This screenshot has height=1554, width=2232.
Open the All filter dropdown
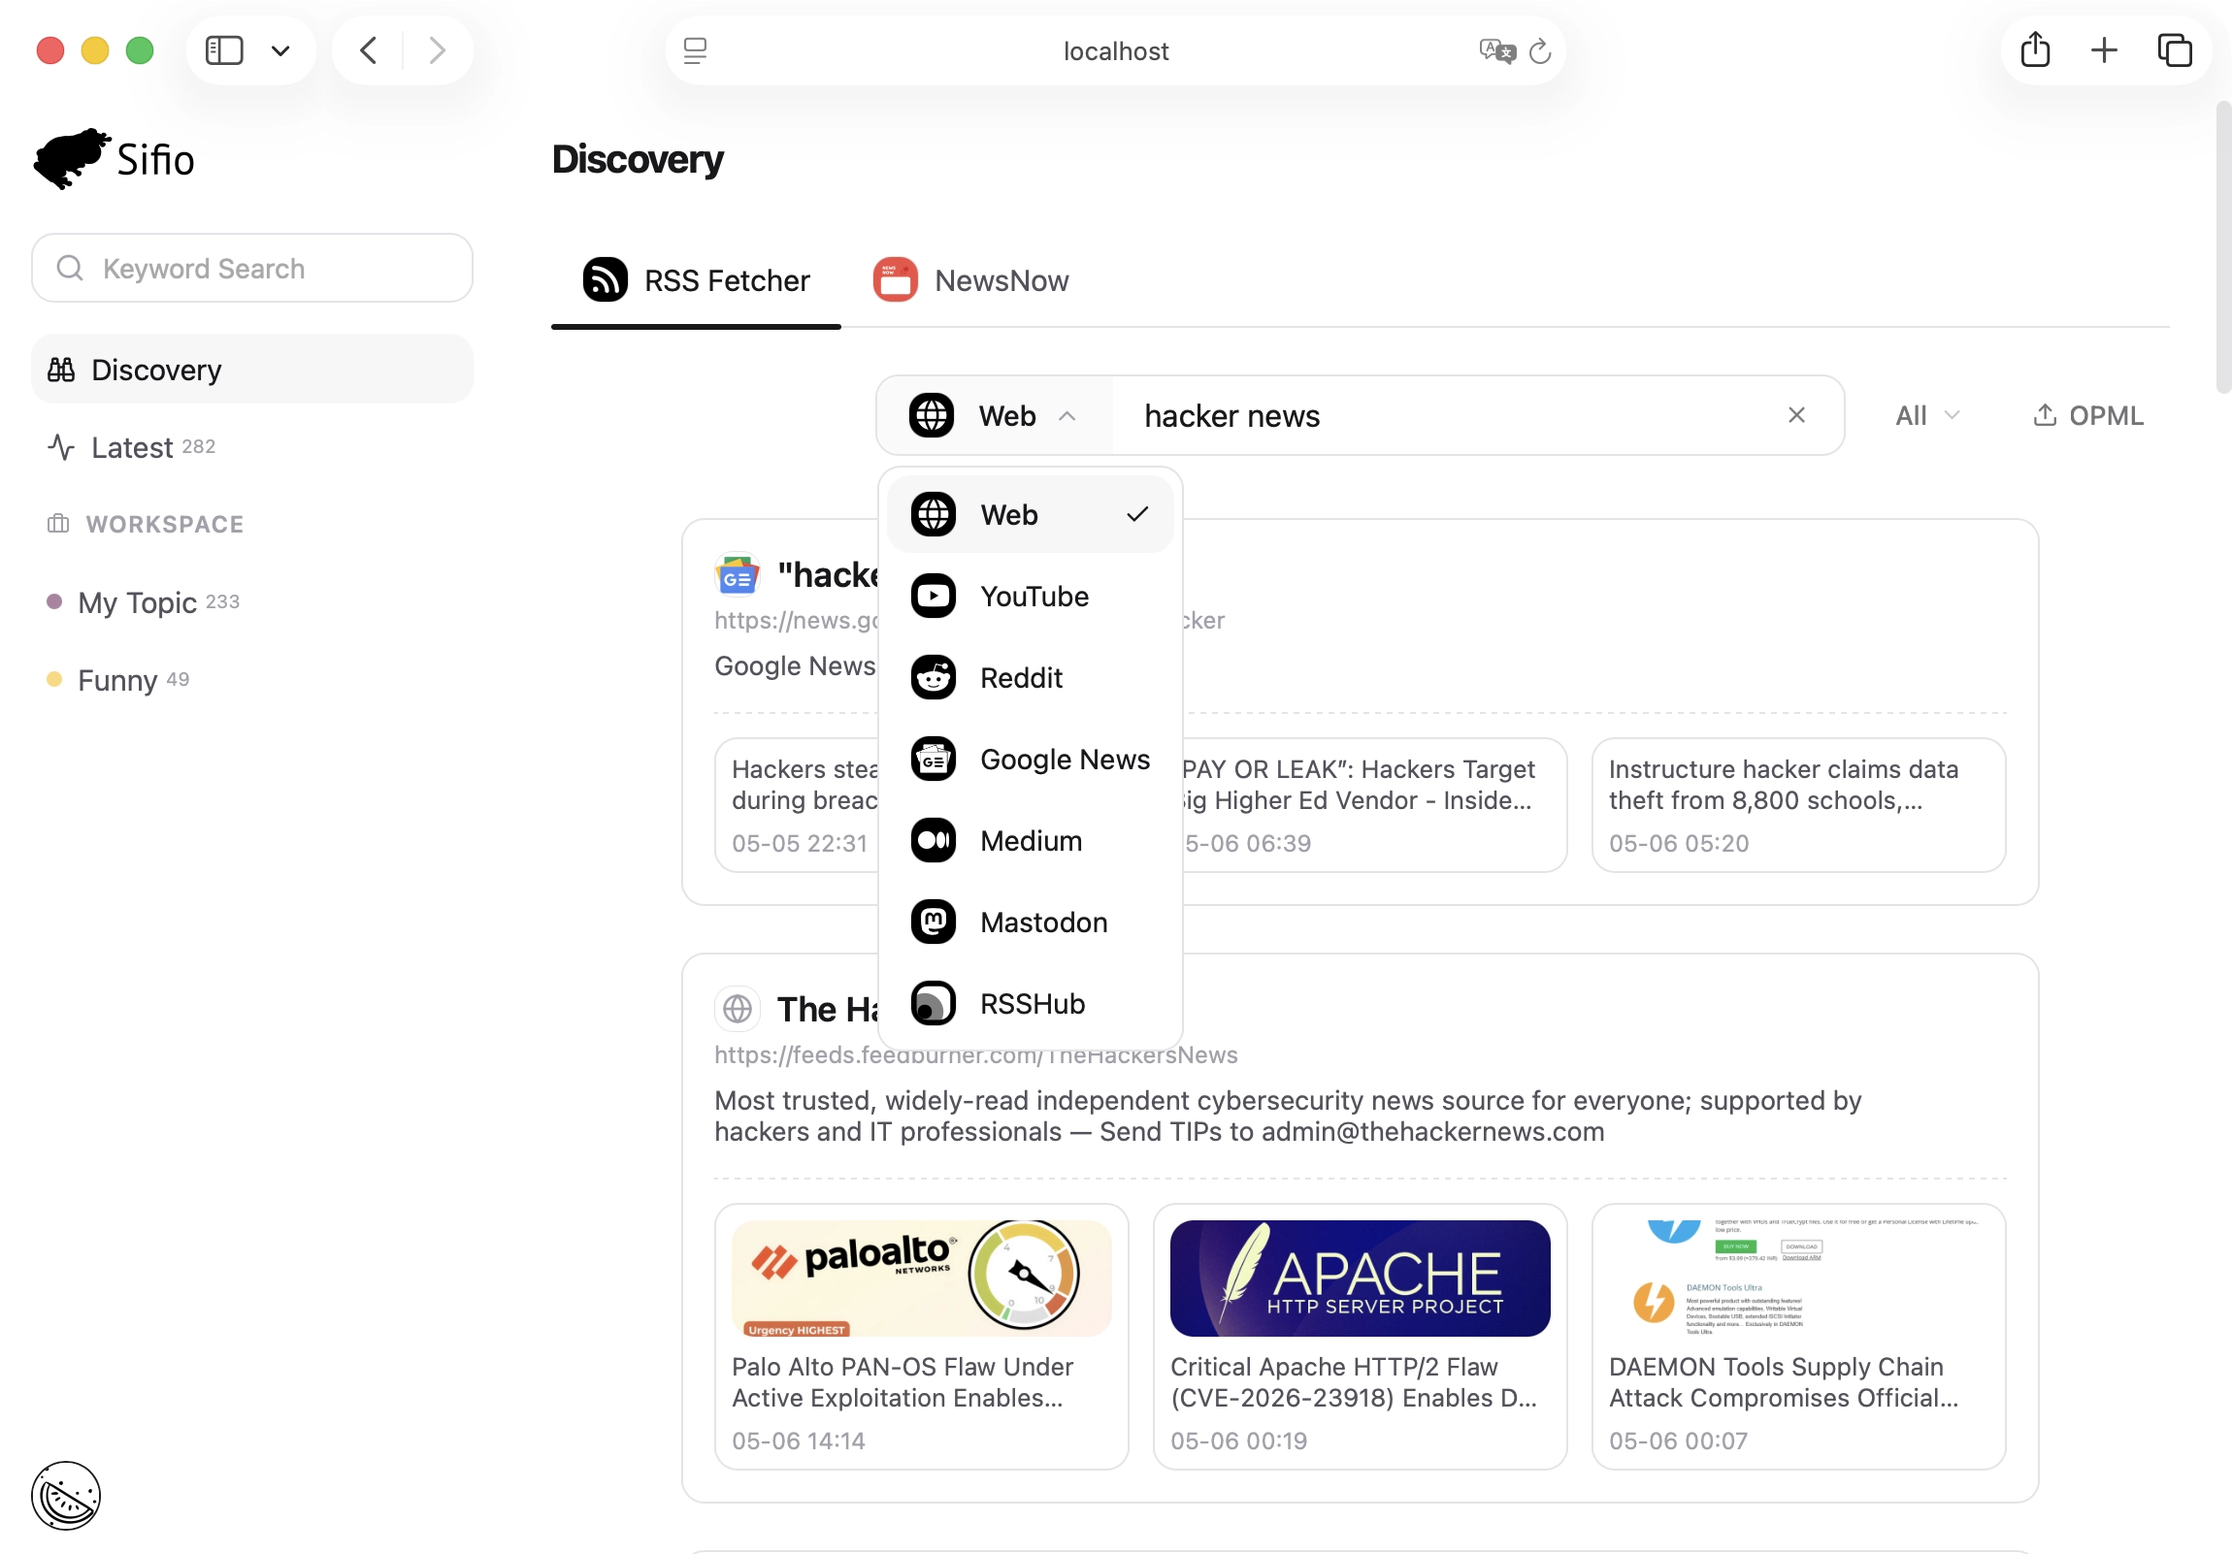pos(1926,415)
